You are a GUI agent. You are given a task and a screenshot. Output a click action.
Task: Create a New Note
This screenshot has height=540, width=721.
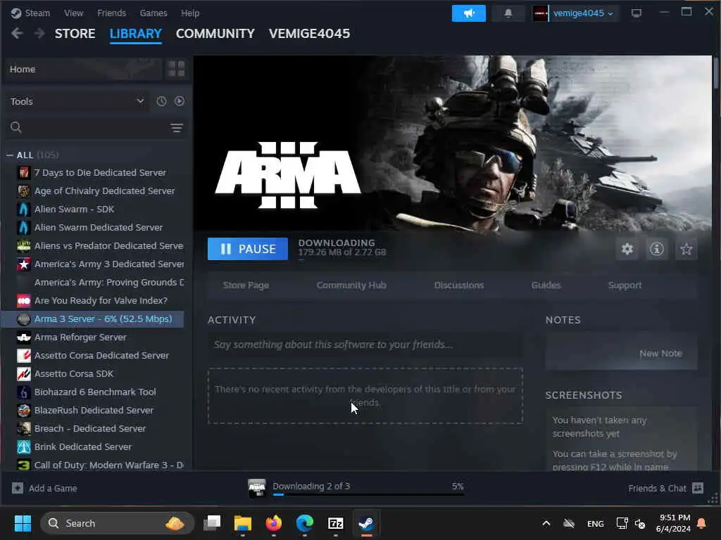click(660, 353)
